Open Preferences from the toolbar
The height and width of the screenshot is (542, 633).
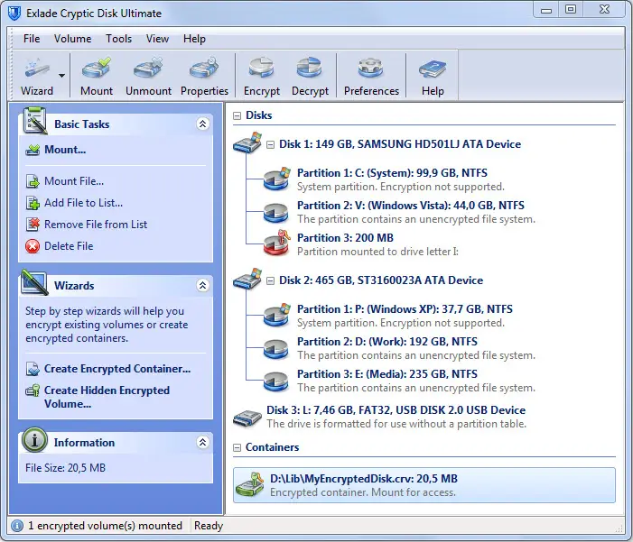(371, 77)
